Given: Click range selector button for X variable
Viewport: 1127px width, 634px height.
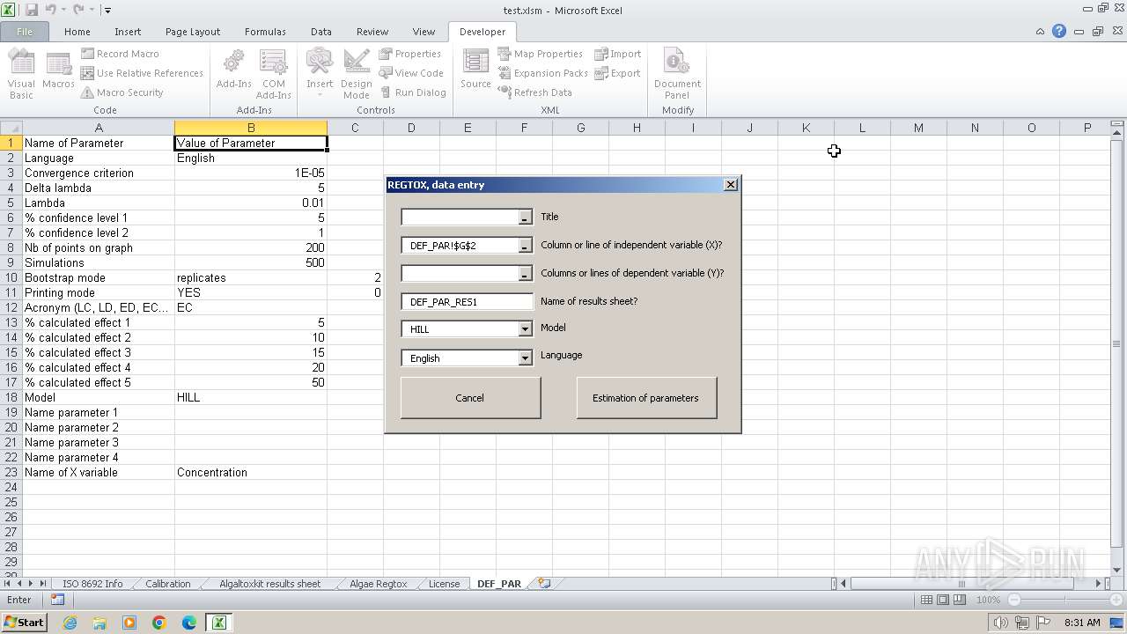Looking at the screenshot, I should tap(525, 246).
